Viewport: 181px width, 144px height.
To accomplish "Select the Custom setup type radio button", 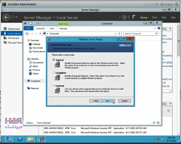I will 54,86.
